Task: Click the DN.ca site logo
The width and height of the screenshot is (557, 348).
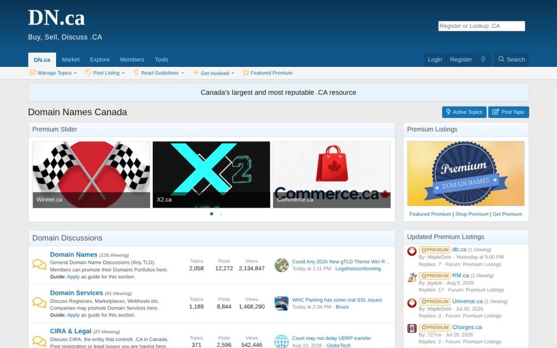Action: point(57,18)
